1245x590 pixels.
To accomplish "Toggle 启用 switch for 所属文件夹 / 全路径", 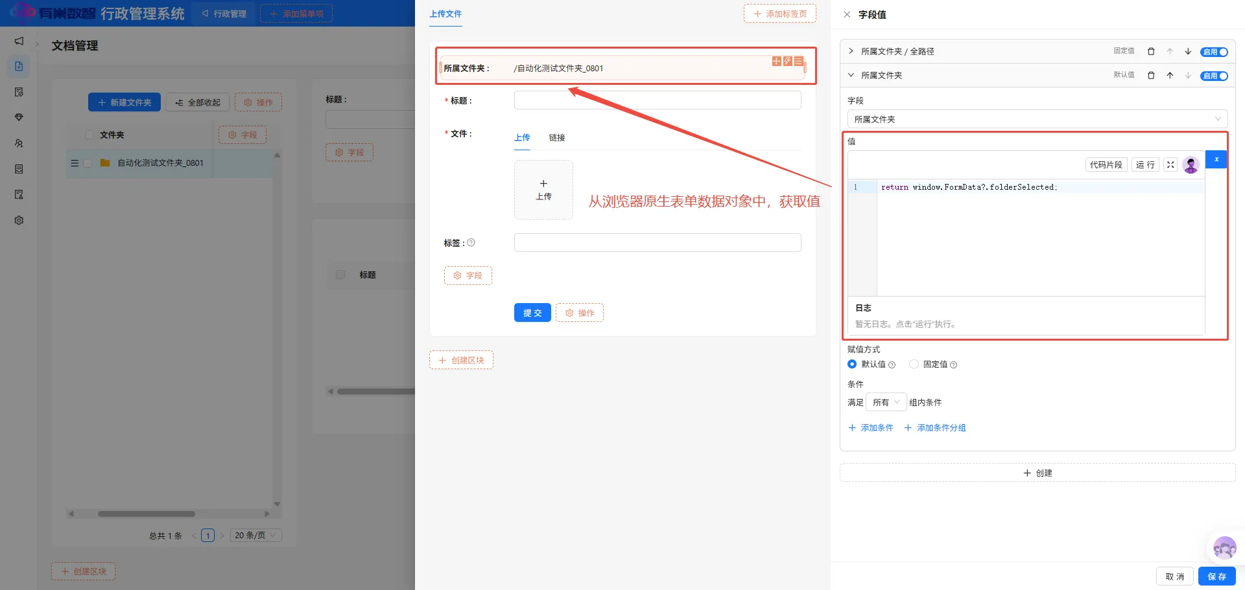I will pyautogui.click(x=1214, y=52).
